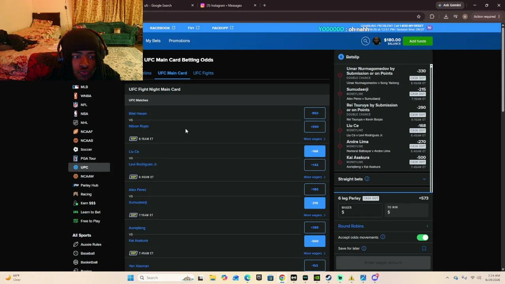Click the NHL sport icon in sidebar

point(76,123)
